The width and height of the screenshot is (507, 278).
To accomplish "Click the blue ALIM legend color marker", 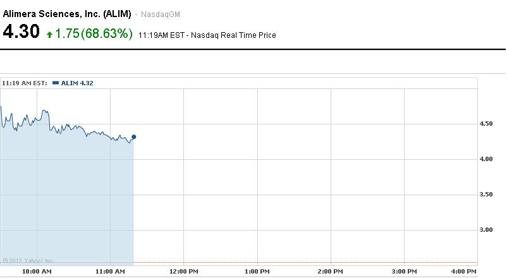I will click(x=55, y=83).
